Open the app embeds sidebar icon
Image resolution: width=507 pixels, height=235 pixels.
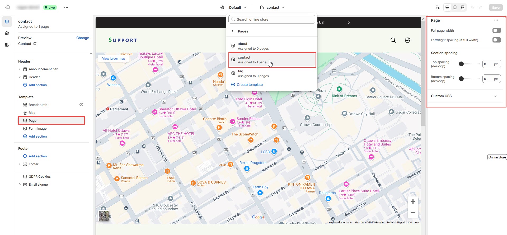click(x=7, y=45)
